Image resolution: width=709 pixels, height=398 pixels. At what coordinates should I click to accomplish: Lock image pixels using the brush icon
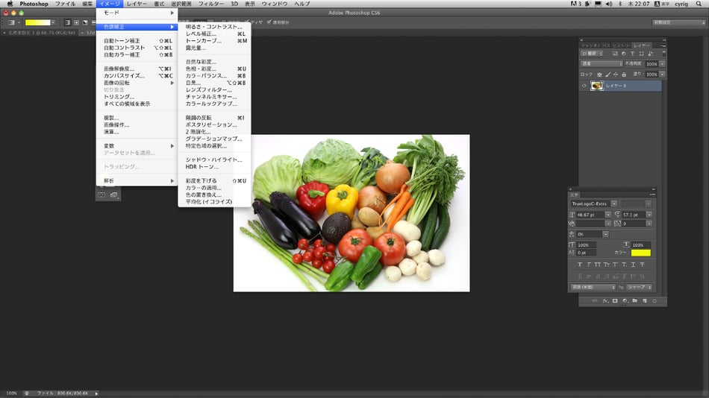607,75
